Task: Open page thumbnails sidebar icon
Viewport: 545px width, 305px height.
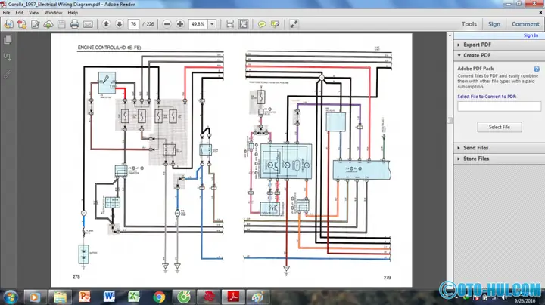Action: tap(8, 40)
